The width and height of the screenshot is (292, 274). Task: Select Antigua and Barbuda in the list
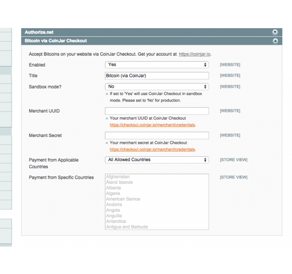coord(157,227)
